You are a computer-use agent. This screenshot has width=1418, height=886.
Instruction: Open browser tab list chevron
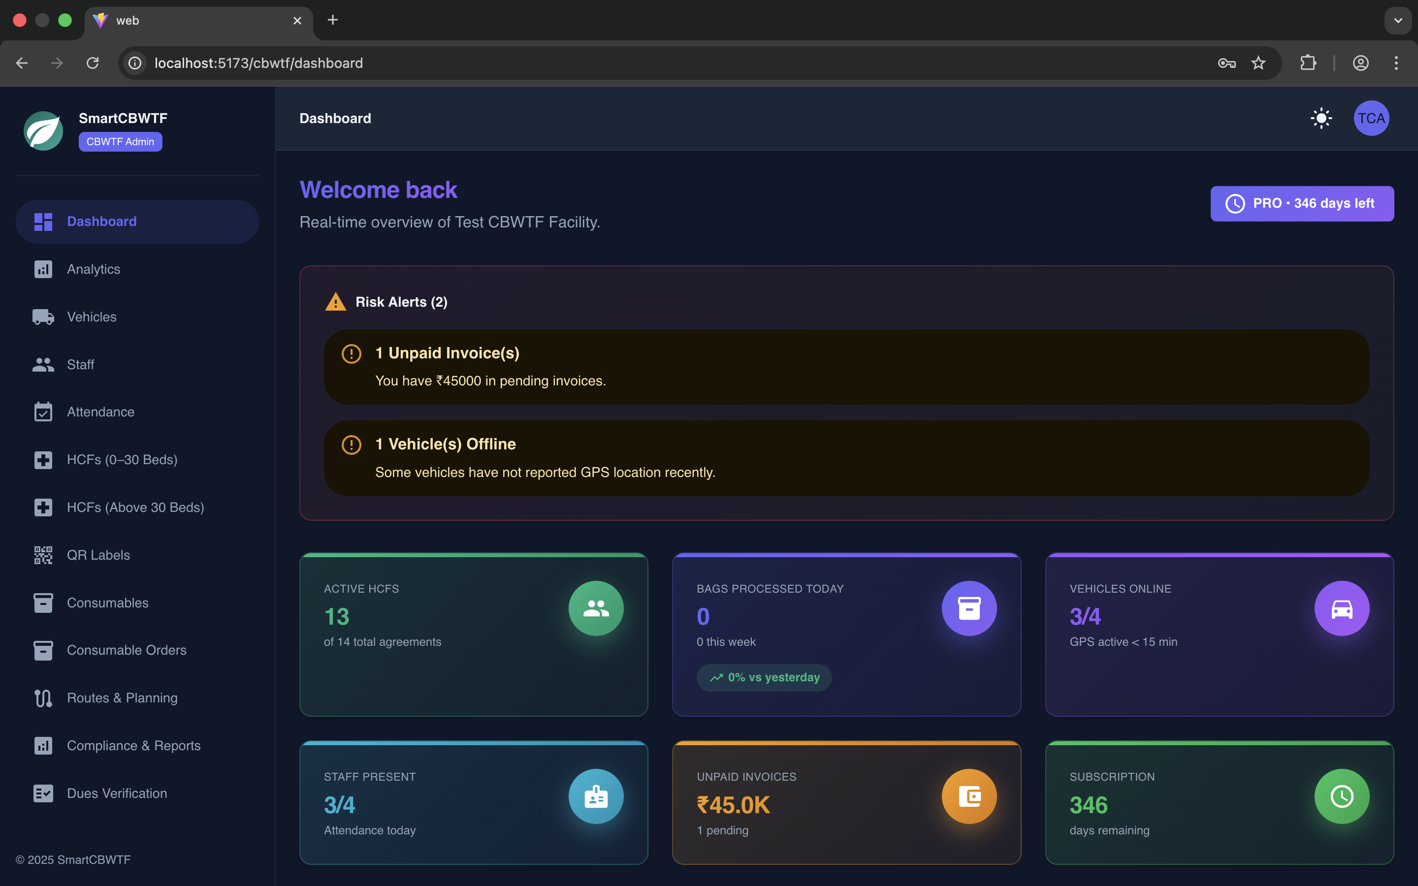click(1397, 21)
